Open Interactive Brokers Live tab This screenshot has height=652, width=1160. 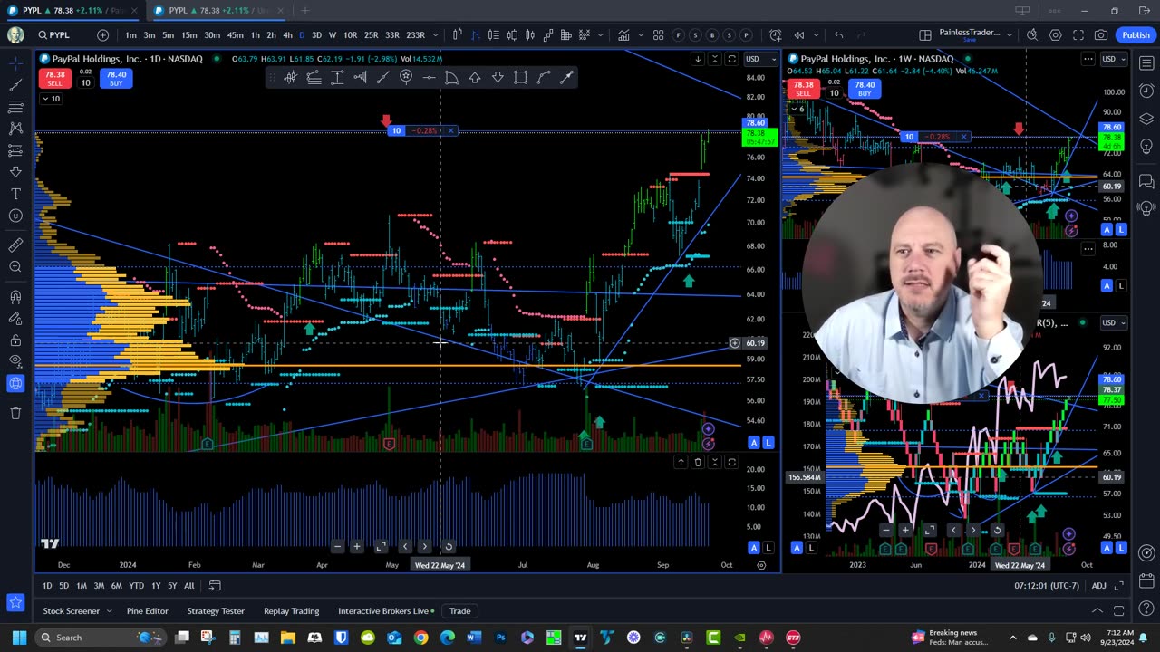point(383,611)
